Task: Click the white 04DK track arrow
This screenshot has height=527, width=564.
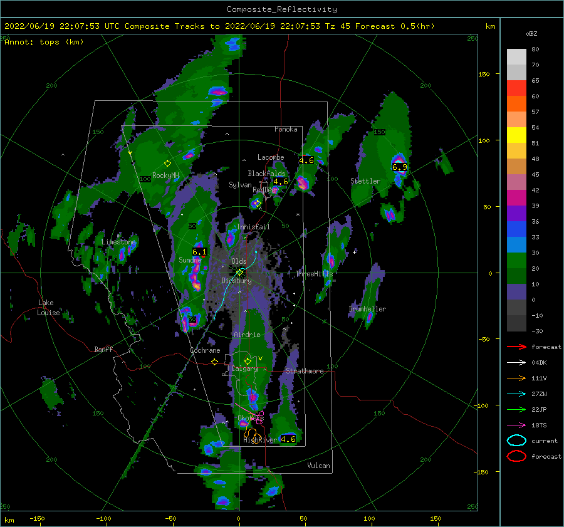Action: 516,363
